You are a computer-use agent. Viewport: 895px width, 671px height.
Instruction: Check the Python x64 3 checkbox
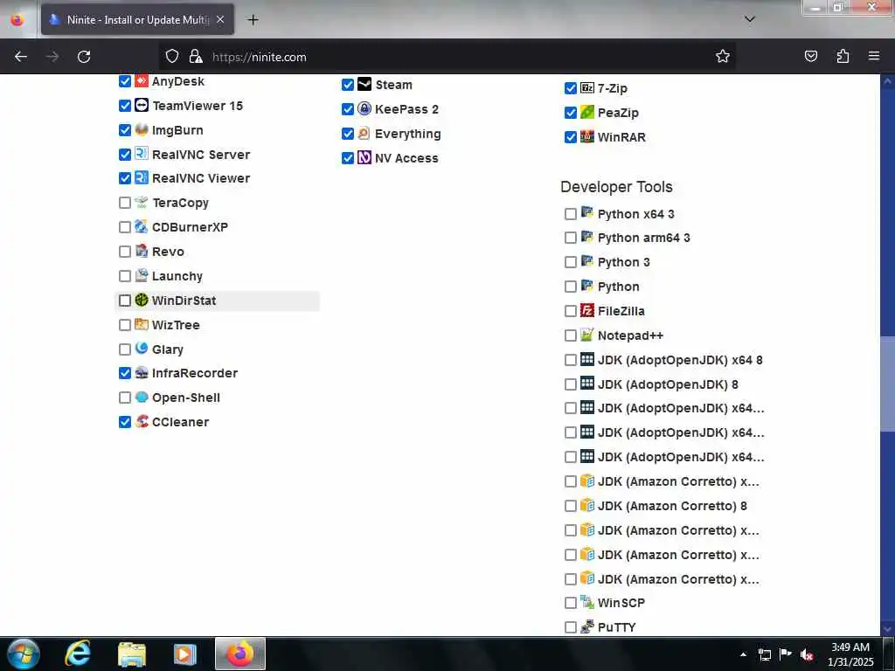570,214
